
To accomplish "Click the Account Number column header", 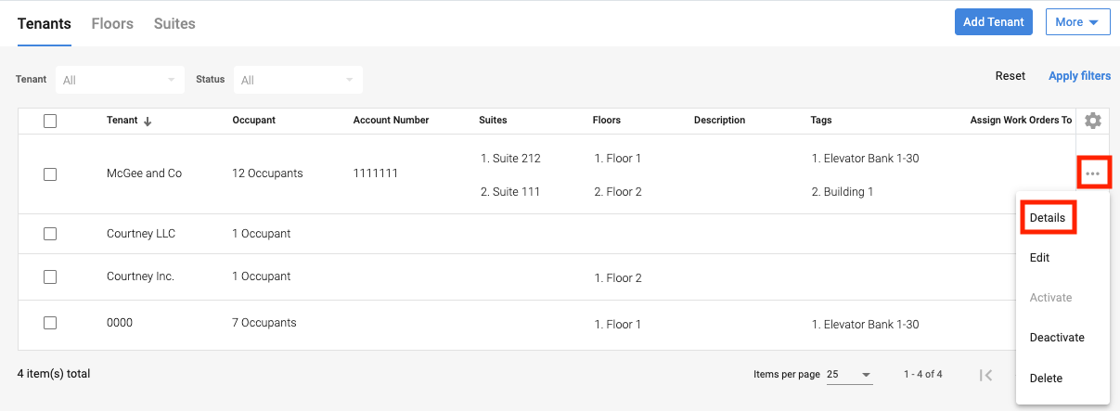I will (391, 121).
